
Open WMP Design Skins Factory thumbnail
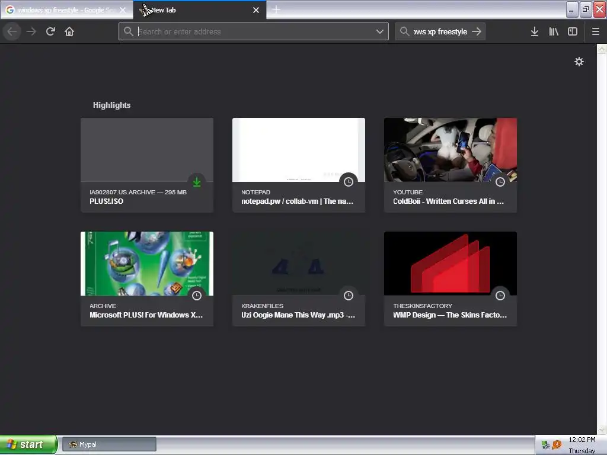(451, 264)
